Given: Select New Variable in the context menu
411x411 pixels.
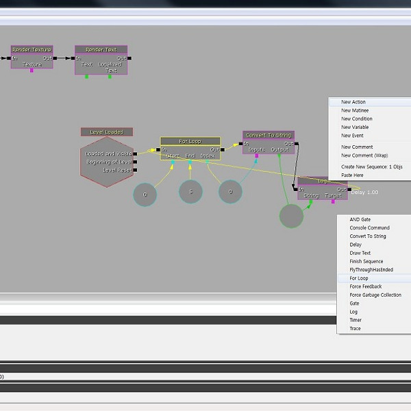Looking at the screenshot, I should tap(356, 127).
